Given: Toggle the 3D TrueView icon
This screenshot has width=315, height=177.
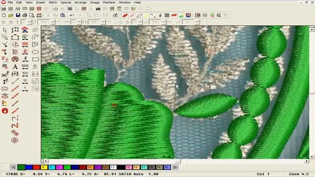Looking at the screenshot, I should coord(126,9).
